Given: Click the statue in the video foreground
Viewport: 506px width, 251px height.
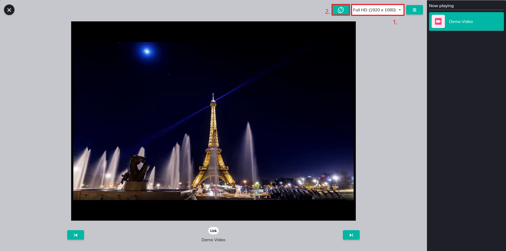Looking at the screenshot, I should pyautogui.click(x=137, y=169).
